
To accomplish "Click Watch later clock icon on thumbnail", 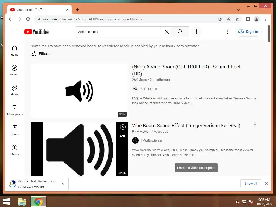I will point(123,127).
